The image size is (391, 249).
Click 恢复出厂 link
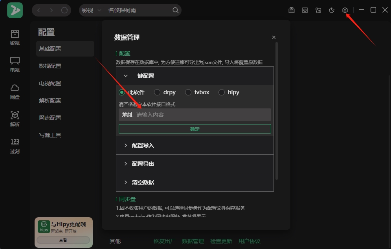click(165, 241)
